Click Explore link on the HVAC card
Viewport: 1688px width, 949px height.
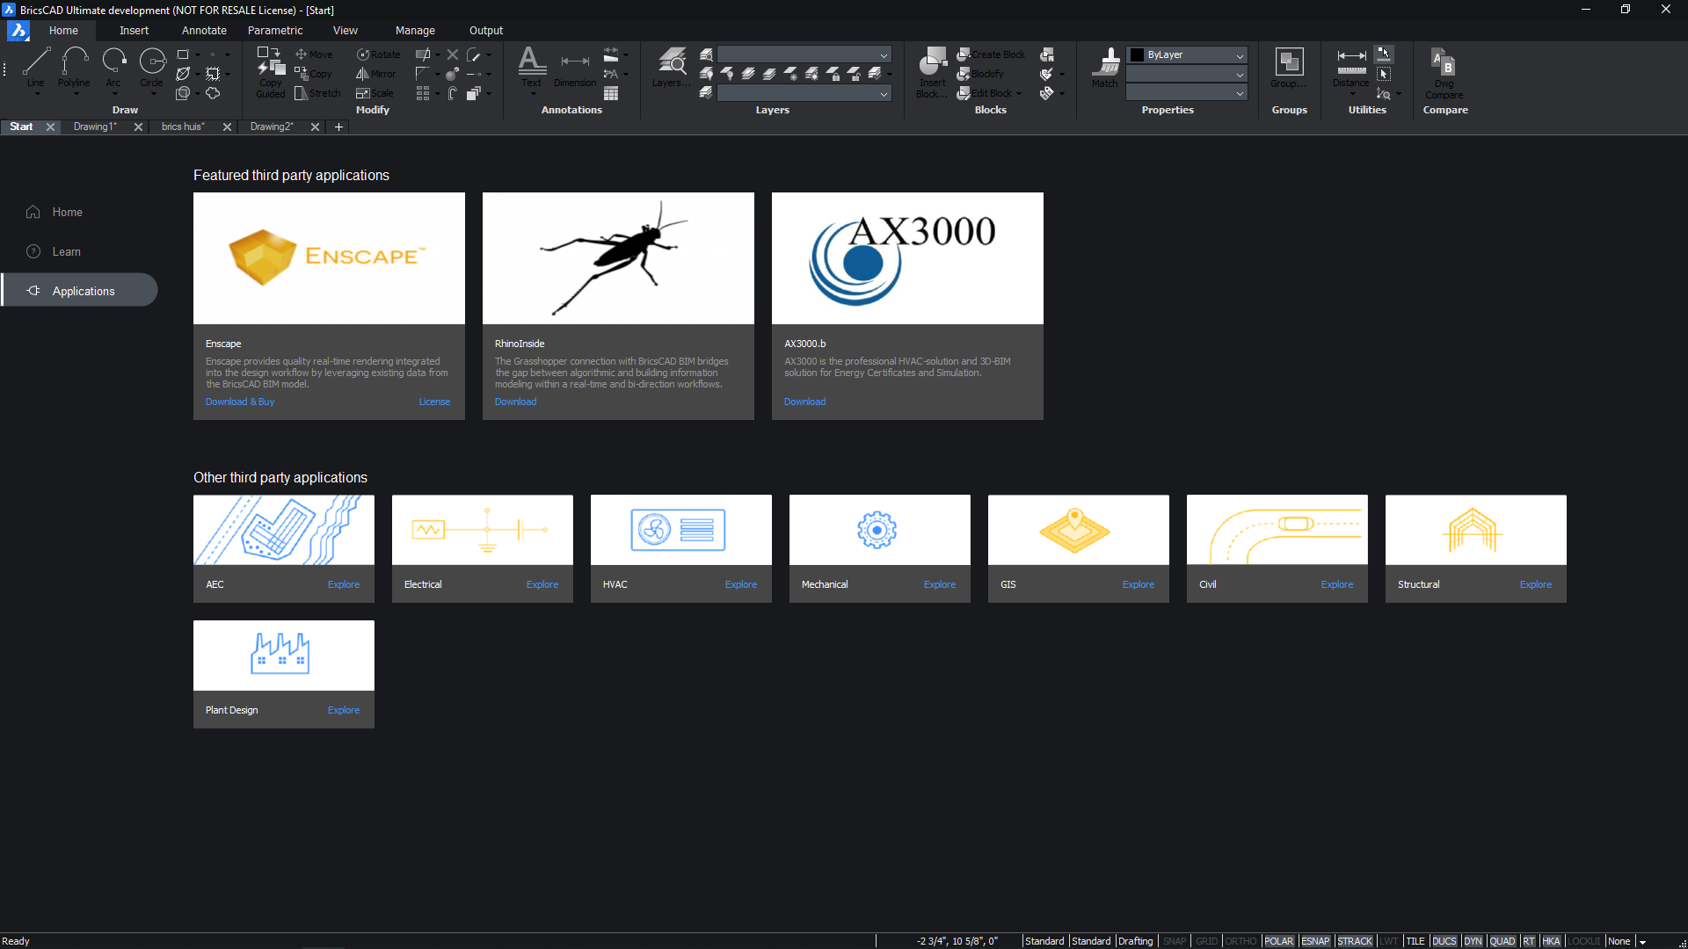pos(740,584)
